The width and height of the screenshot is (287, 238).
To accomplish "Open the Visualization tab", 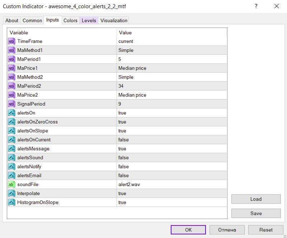I will click(114, 20).
